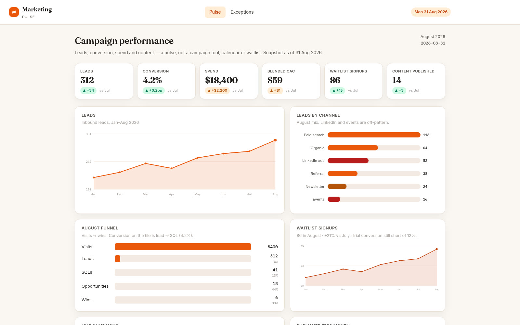
Task: Click the Events red channel bar
Action: point(334,199)
